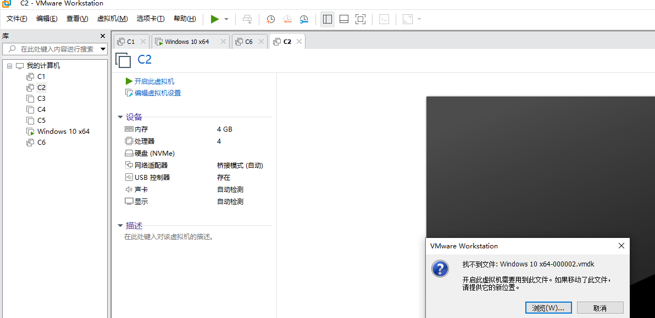The height and width of the screenshot is (318, 655).
Task: Switch to the C6 tab
Action: pos(249,42)
